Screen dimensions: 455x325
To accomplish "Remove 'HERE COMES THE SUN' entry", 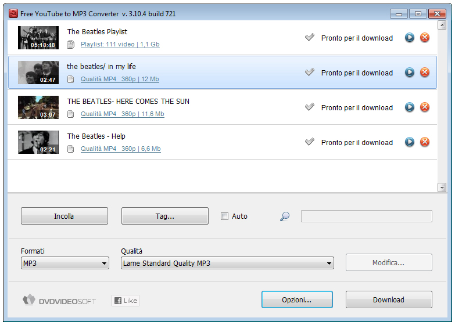I will [x=425, y=107].
